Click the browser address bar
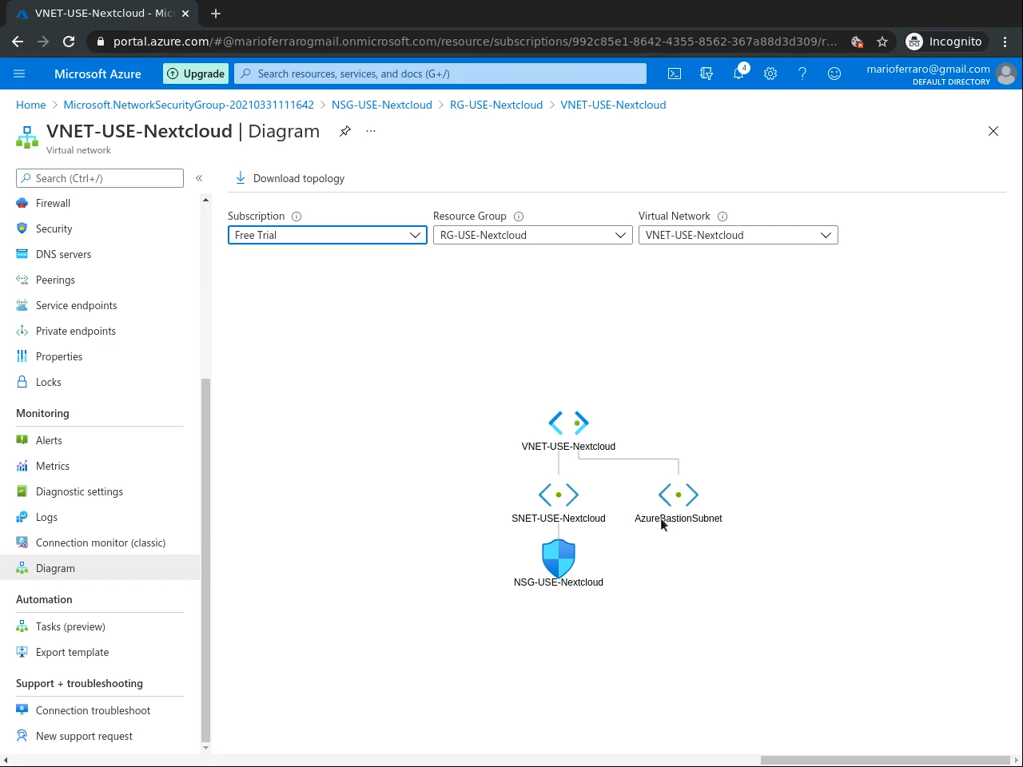1023x767 pixels. pyautogui.click(x=475, y=42)
